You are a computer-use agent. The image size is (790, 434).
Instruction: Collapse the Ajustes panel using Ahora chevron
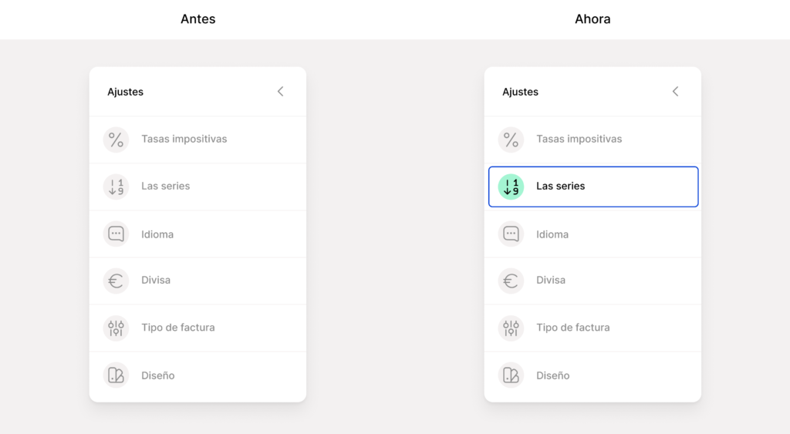(676, 92)
